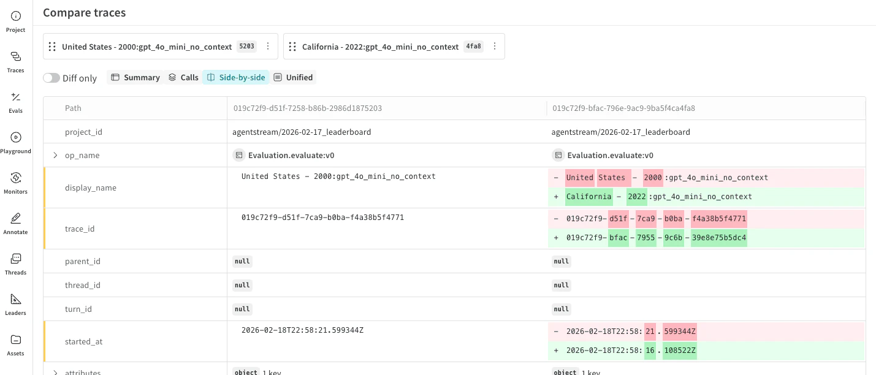The image size is (876, 375).
Task: Switch to the Summary view
Action: tap(135, 77)
